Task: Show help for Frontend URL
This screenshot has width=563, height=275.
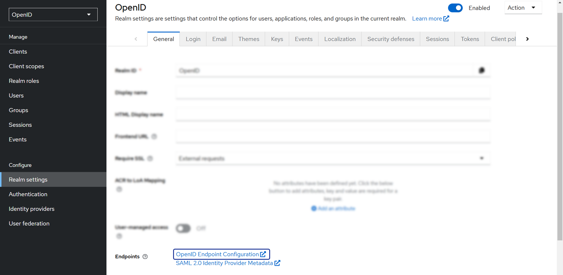Action: tap(154, 137)
